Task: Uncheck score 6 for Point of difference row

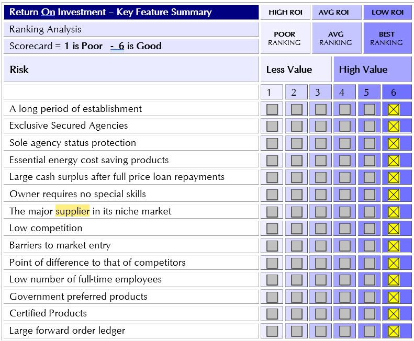Action: tap(394, 263)
